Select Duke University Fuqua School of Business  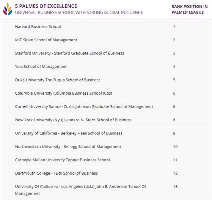coord(58,80)
